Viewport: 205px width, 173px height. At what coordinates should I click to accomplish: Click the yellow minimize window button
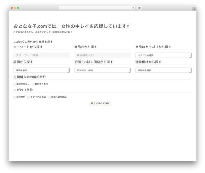[15, 8]
